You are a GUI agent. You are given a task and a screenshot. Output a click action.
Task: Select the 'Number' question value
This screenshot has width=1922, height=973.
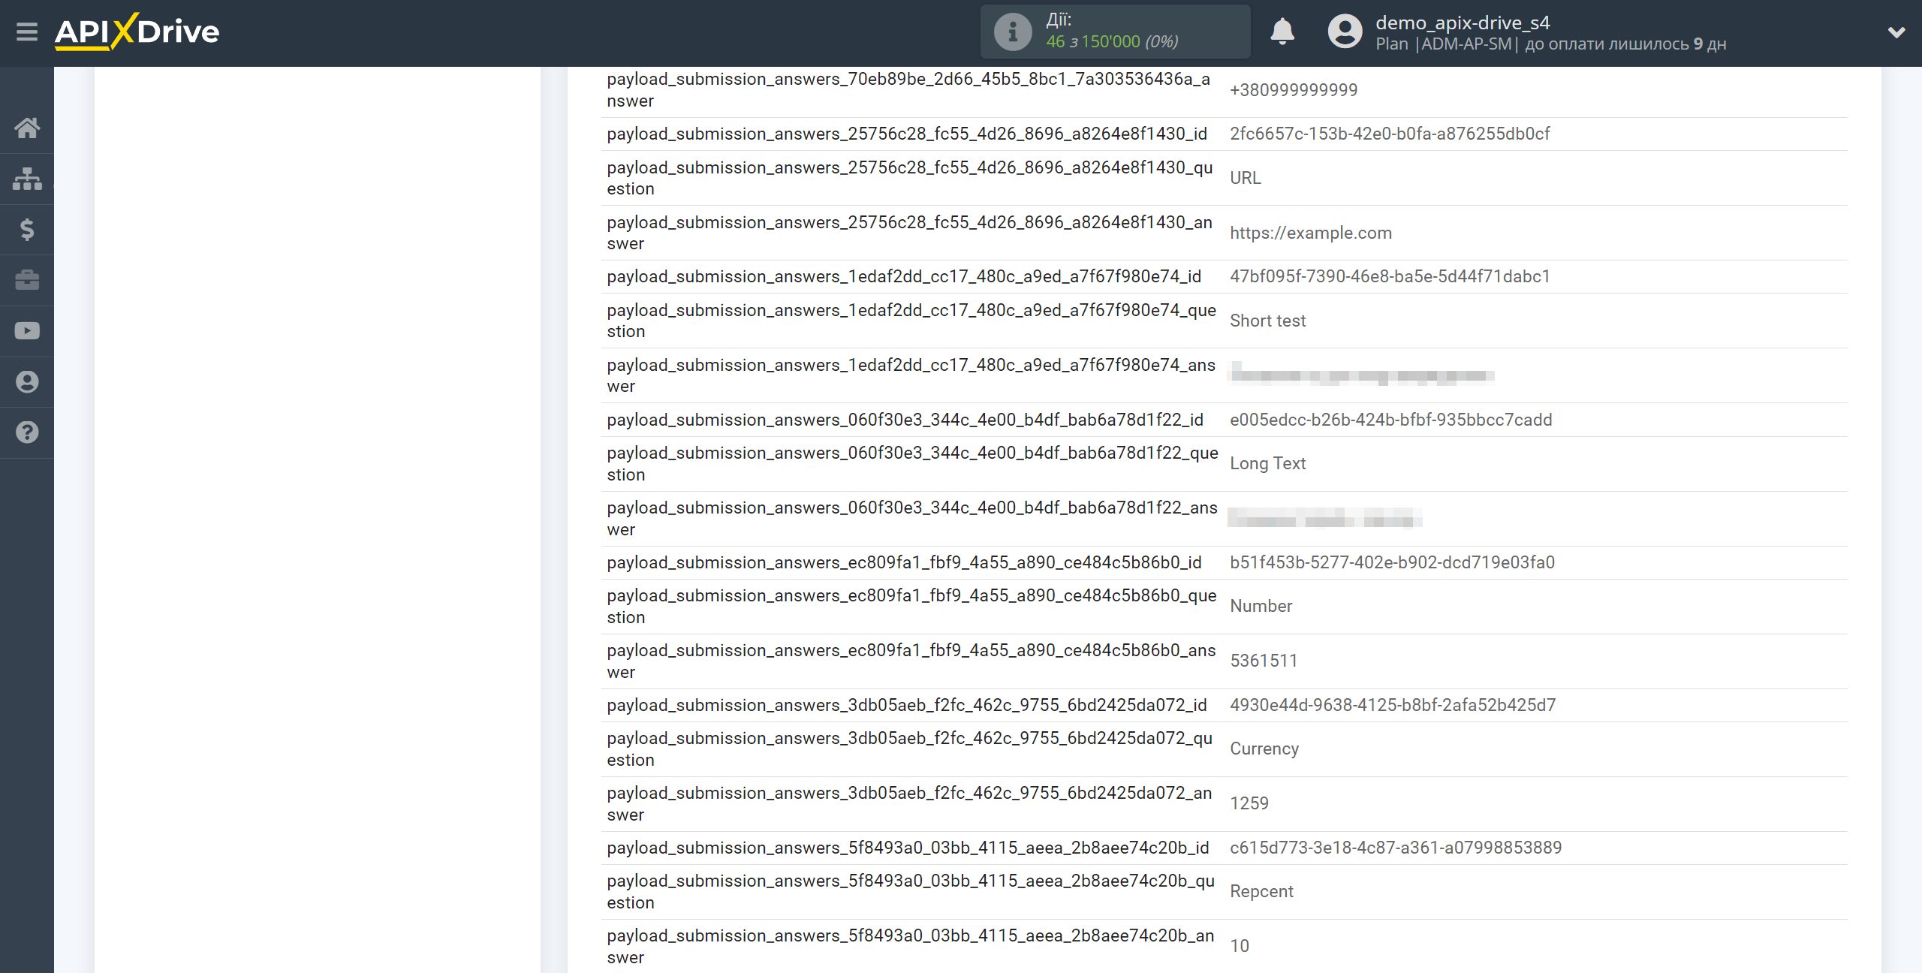click(1261, 606)
